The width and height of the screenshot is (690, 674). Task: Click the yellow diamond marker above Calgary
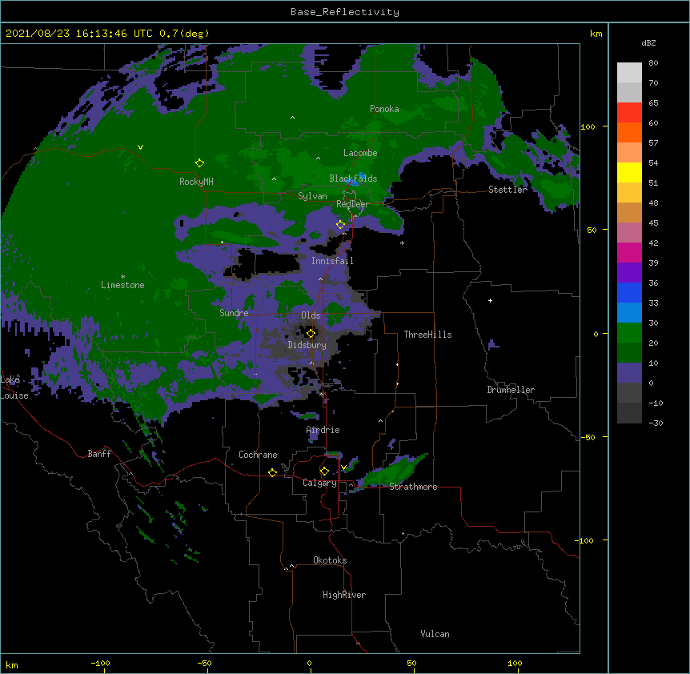click(x=324, y=471)
